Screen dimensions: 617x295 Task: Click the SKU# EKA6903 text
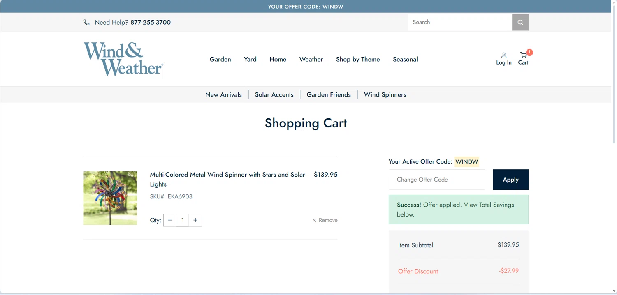click(171, 196)
